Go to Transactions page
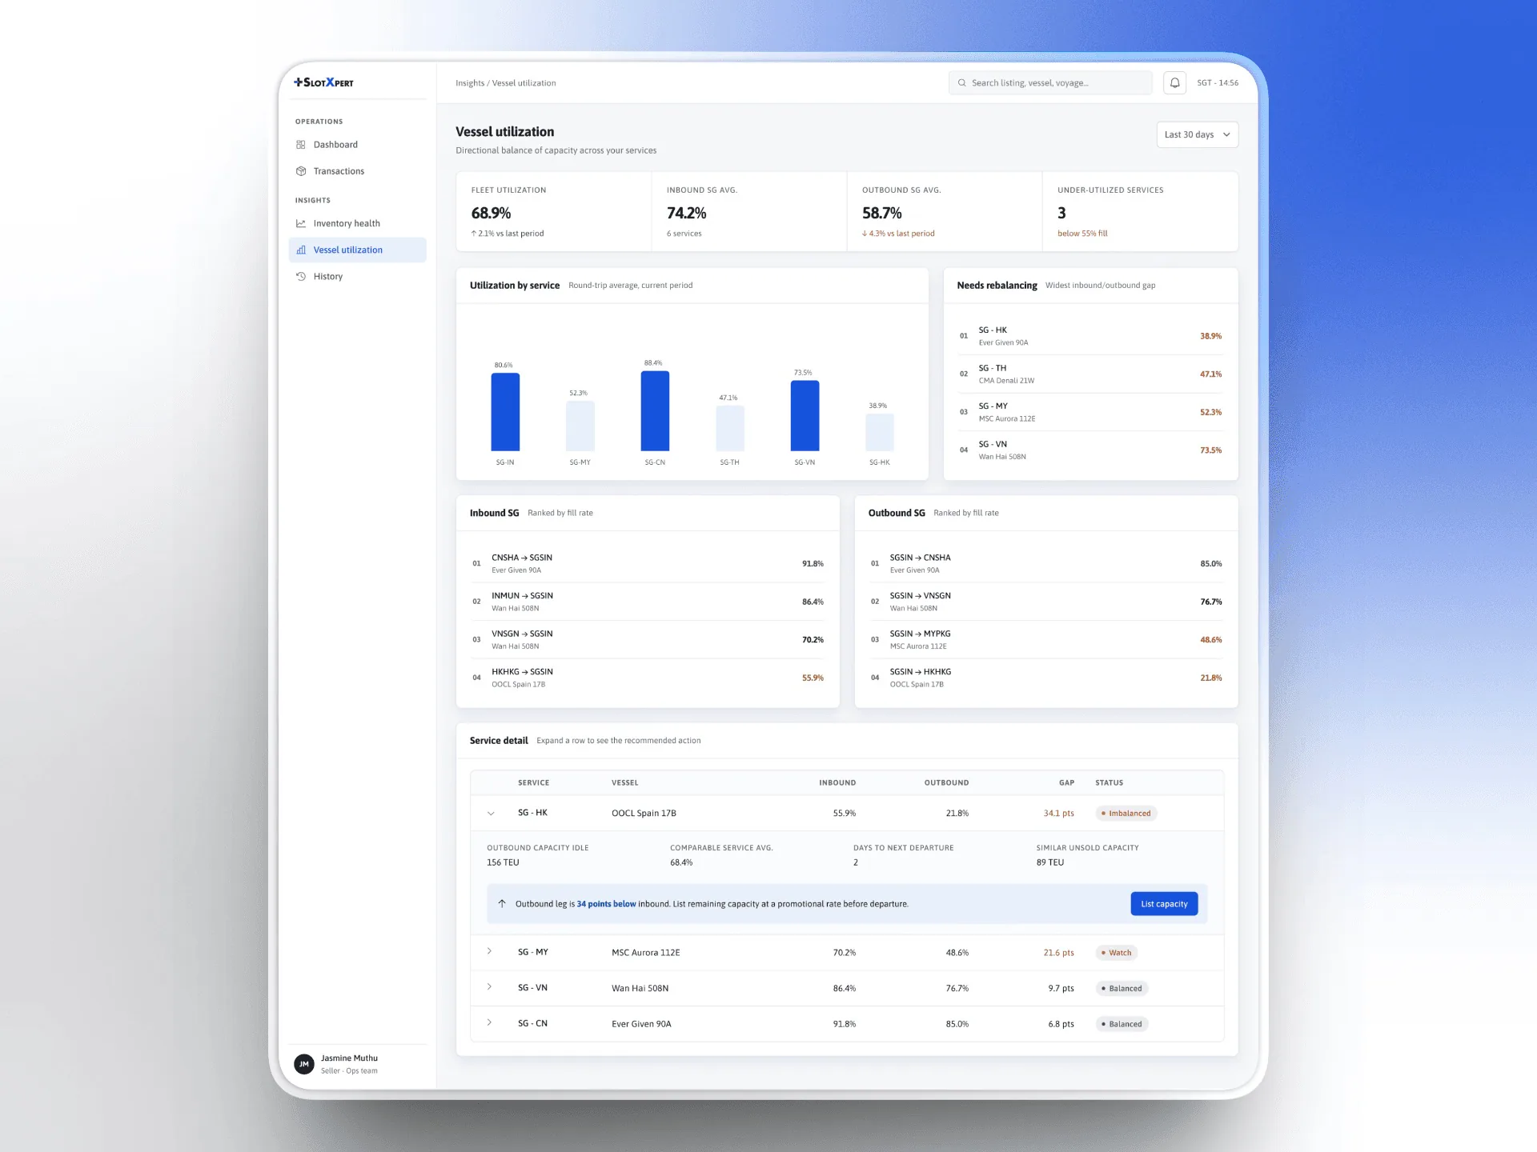Screen dimensions: 1537x1152 pos(357,171)
